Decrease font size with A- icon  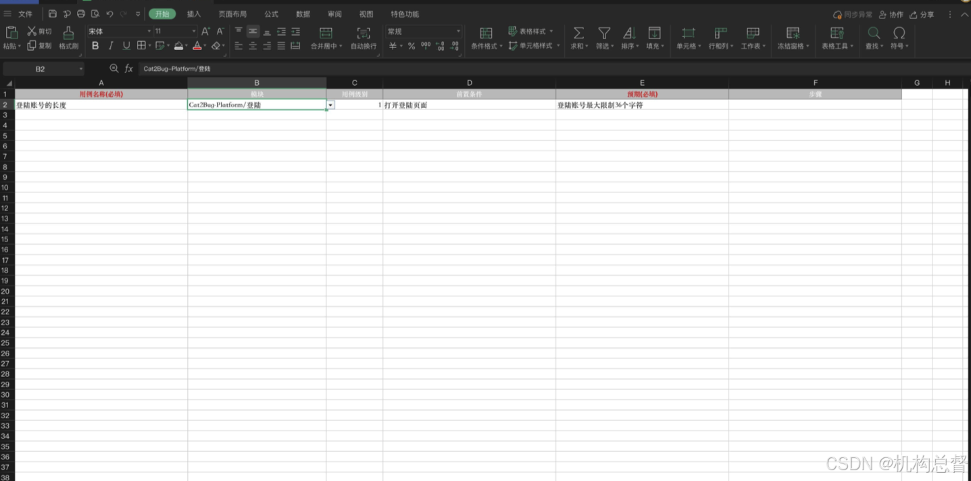(220, 31)
